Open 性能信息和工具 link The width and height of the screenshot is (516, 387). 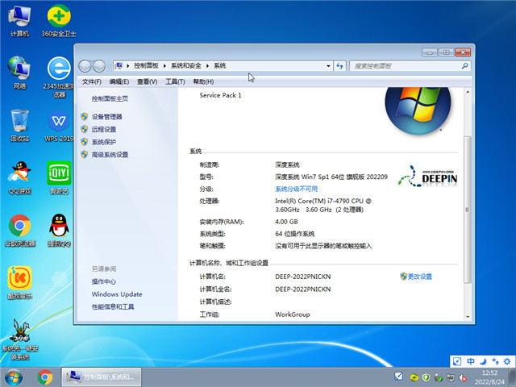coord(113,306)
